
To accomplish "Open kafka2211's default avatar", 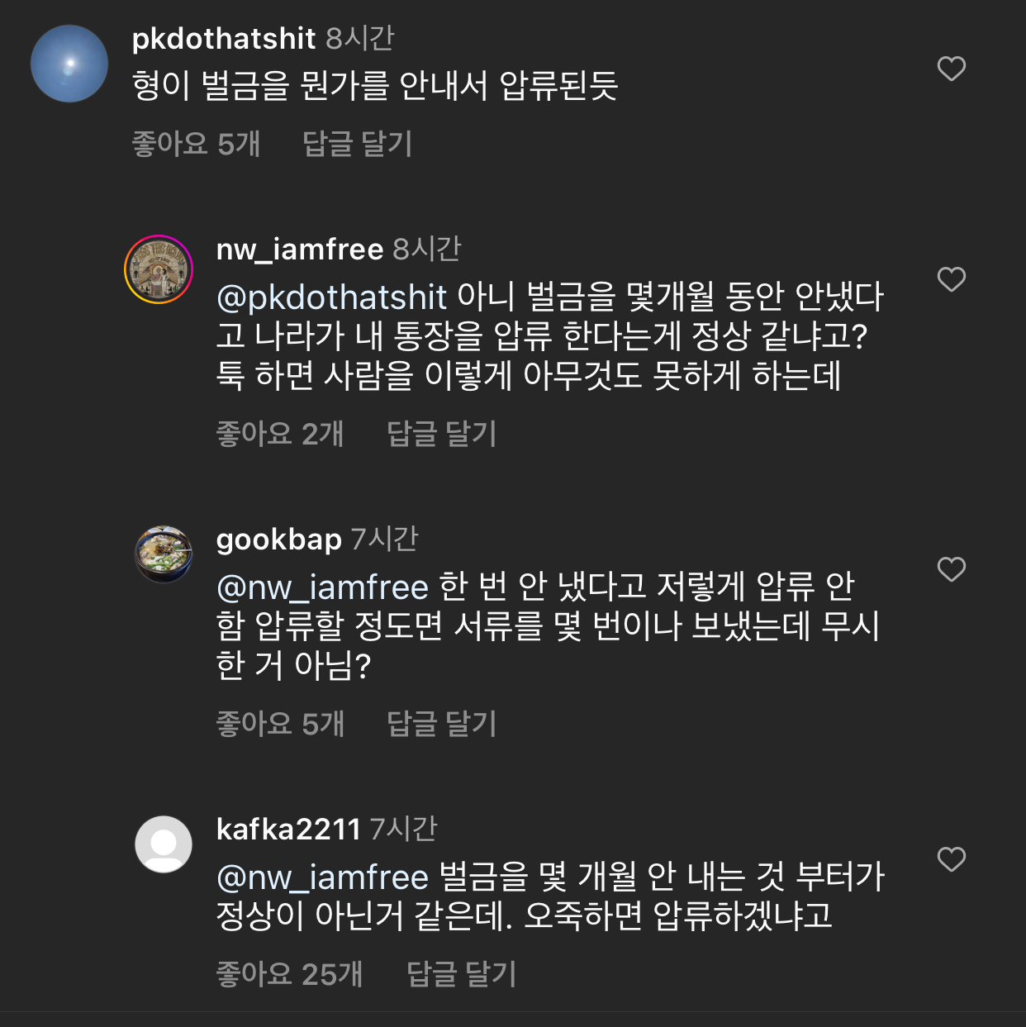I will pyautogui.click(x=164, y=844).
